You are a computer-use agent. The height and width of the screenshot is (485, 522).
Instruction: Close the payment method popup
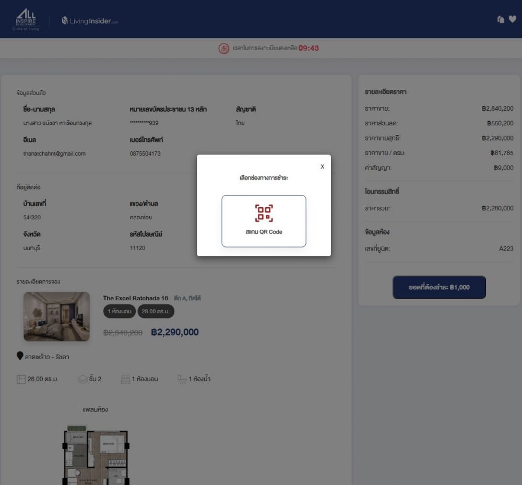[322, 167]
